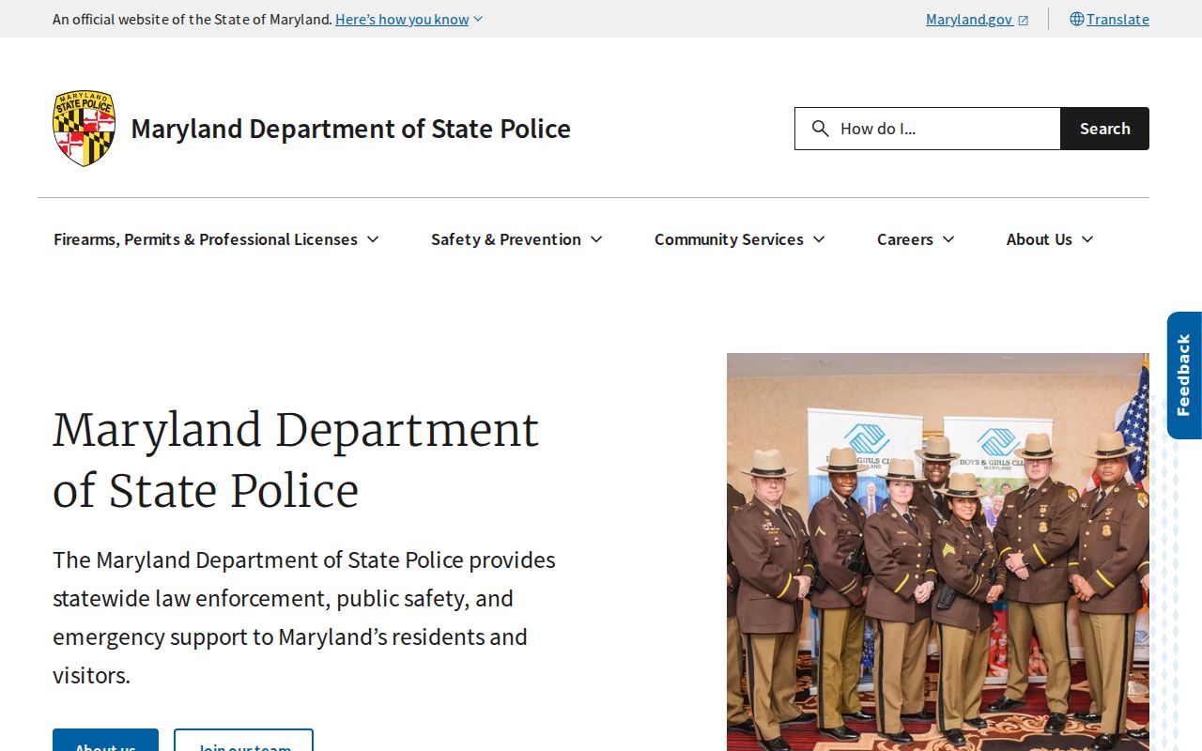This screenshot has height=751, width=1202.
Task: Click the chevron next to Careers
Action: 948,239
